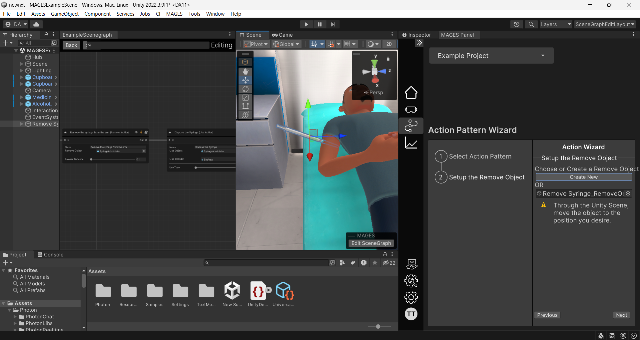Viewport: 640px width, 340px height.
Task: Switch to the Game tab
Action: (x=282, y=35)
